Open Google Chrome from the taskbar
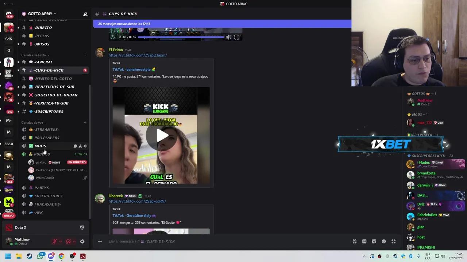The height and width of the screenshot is (262, 467). 61,256
